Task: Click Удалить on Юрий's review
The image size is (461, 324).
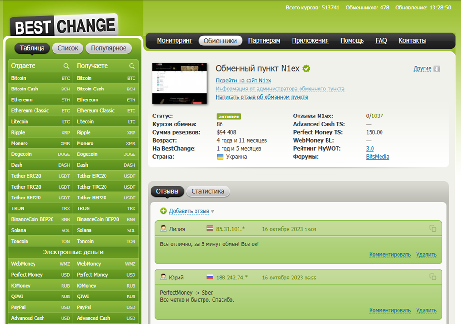Action: (x=426, y=310)
